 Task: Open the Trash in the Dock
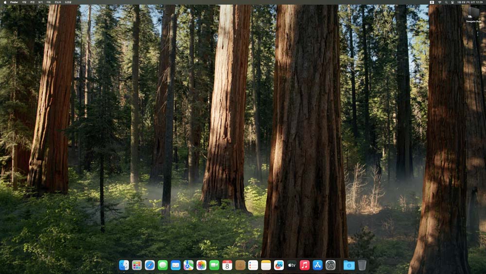click(x=362, y=265)
